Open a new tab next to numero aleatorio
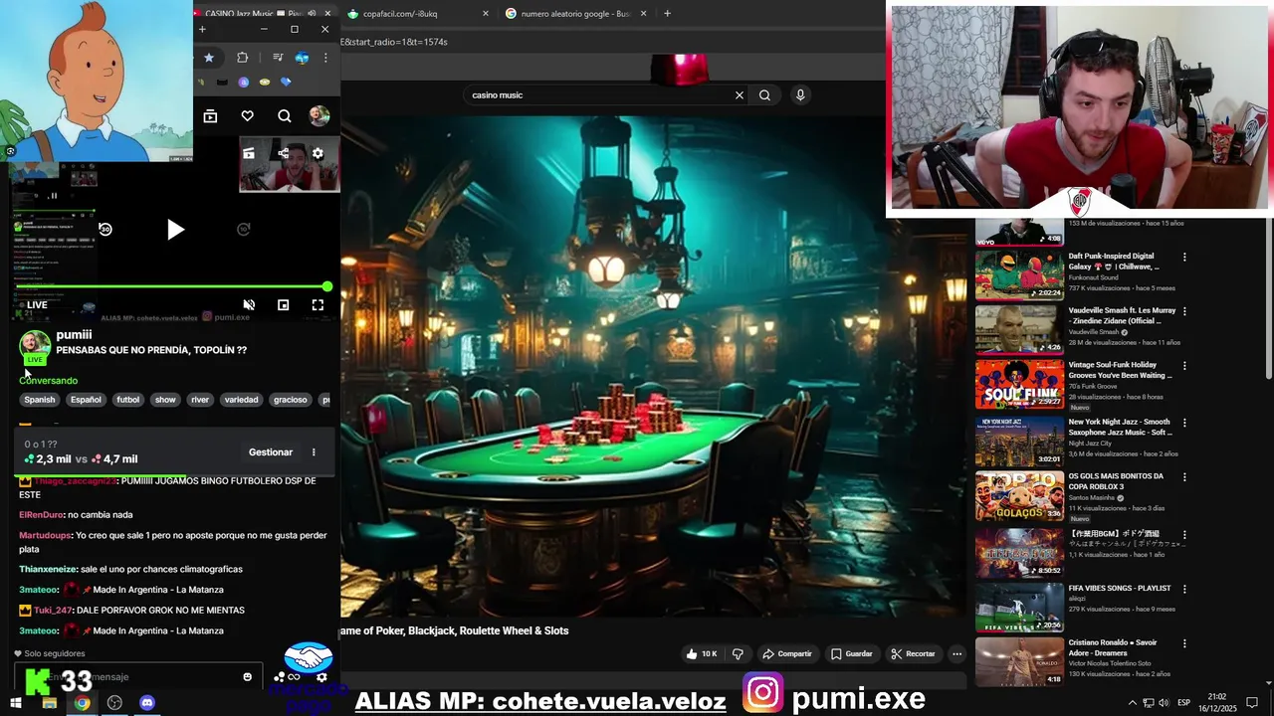This screenshot has height=716, width=1274. coord(667,14)
